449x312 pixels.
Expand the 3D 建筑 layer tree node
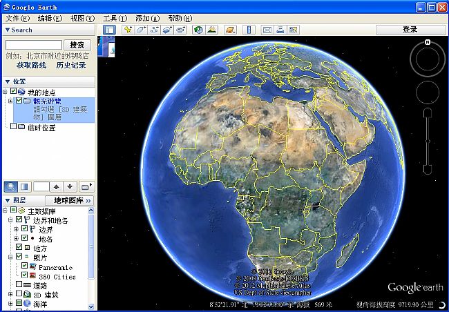point(10,294)
